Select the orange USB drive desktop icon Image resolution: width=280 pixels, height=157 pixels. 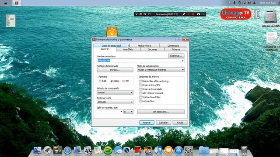tap(112, 32)
